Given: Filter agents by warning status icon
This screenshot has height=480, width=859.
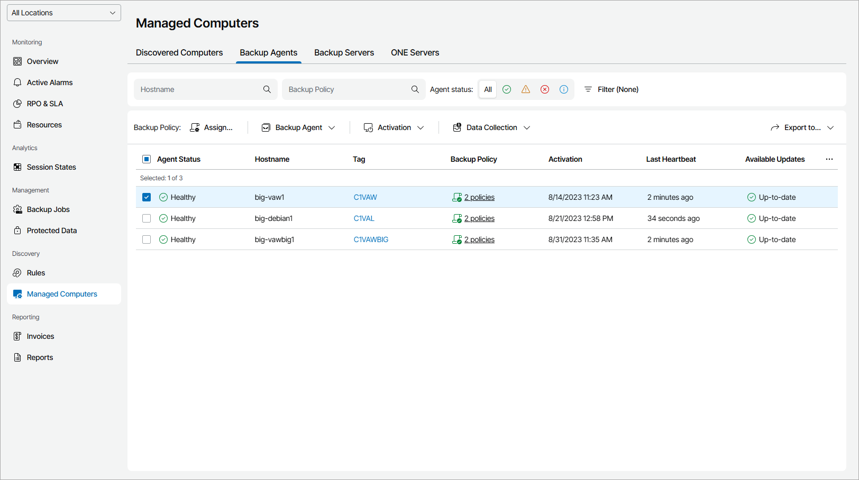Looking at the screenshot, I should click(x=526, y=89).
